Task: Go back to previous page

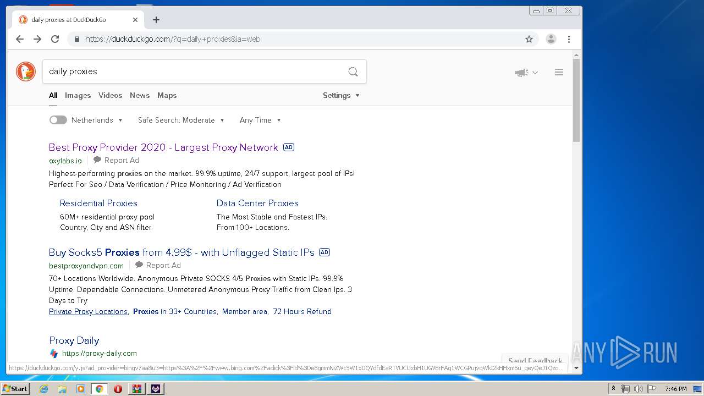Action: coord(20,39)
